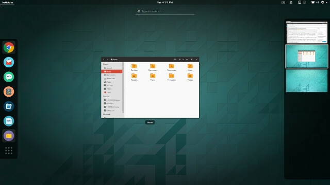
Task: Open the view options dropdown arrow
Action: [x=187, y=60]
